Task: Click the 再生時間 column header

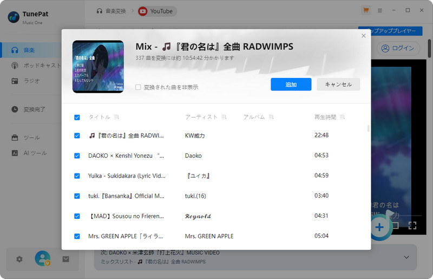Action: coord(325,117)
